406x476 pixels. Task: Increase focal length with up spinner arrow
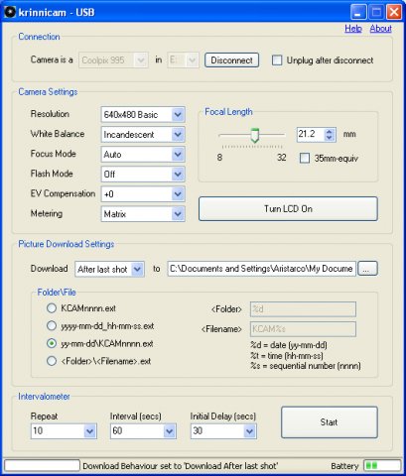point(330,131)
